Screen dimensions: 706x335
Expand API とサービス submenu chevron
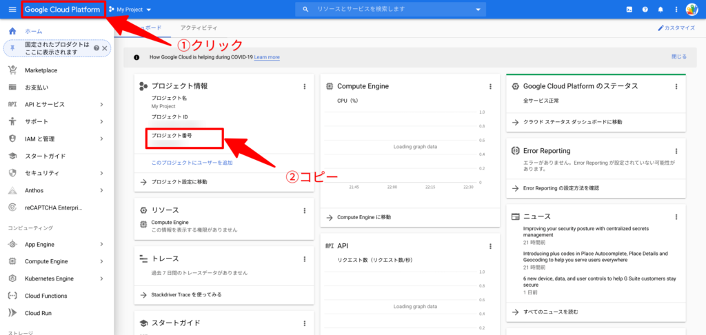102,105
